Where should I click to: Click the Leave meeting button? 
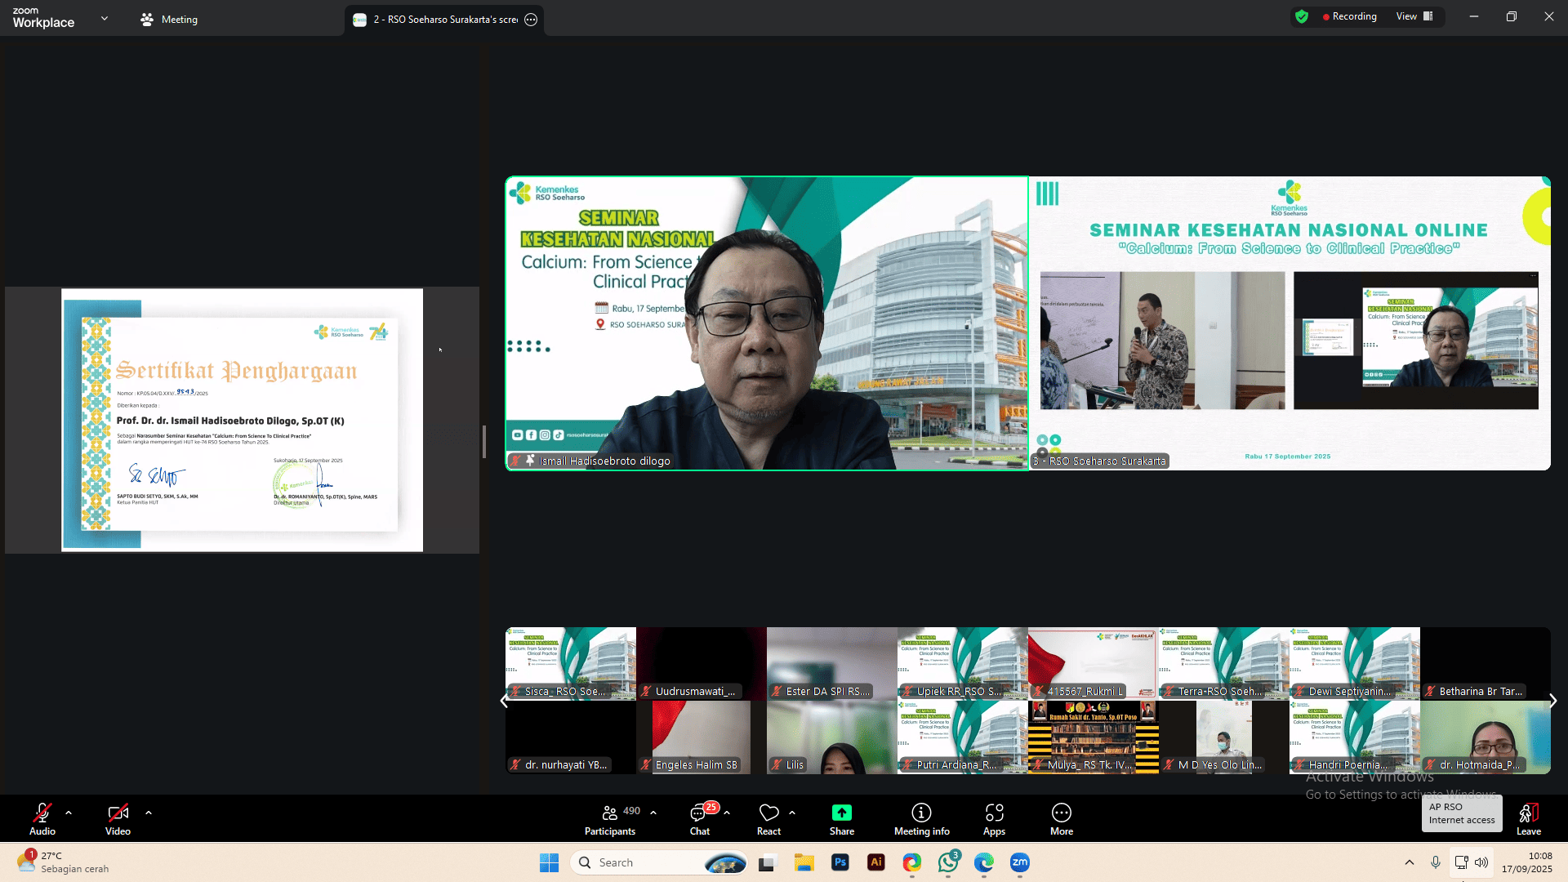point(1529,818)
